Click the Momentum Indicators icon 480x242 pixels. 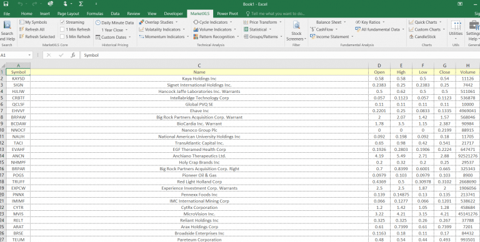pyautogui.click(x=141, y=37)
